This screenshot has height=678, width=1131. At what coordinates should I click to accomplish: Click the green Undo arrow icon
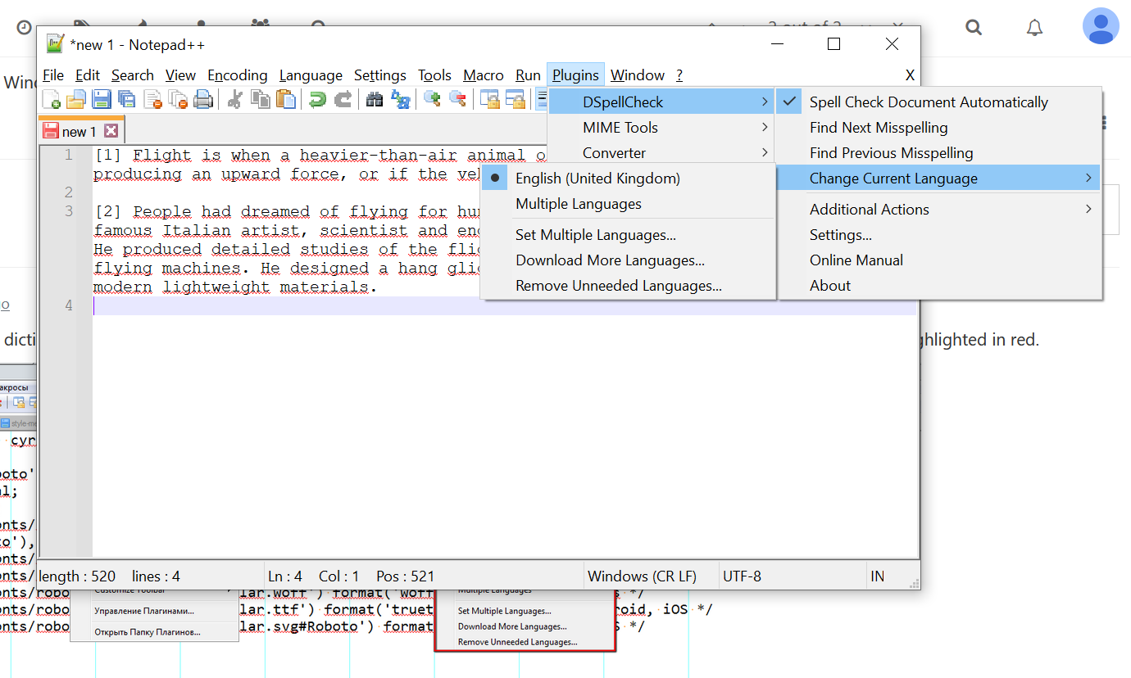tap(317, 100)
